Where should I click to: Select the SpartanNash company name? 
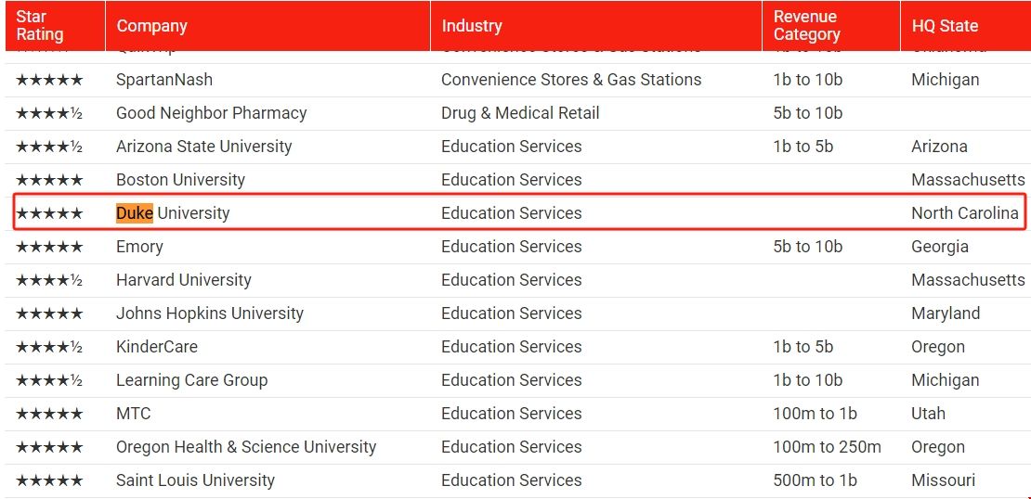click(x=164, y=80)
